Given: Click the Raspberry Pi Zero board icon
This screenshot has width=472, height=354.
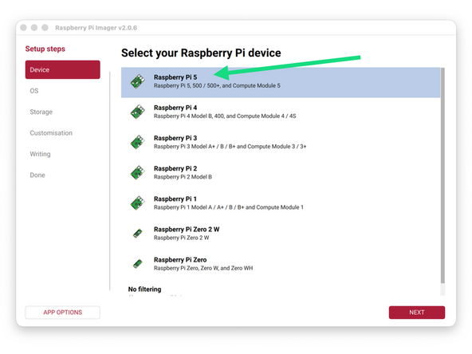Looking at the screenshot, I should pyautogui.click(x=138, y=264).
